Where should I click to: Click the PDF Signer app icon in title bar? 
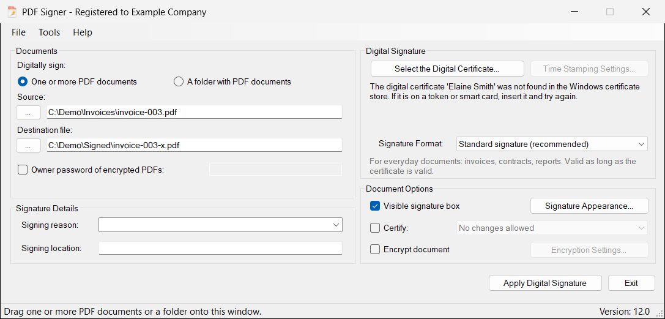[x=12, y=12]
